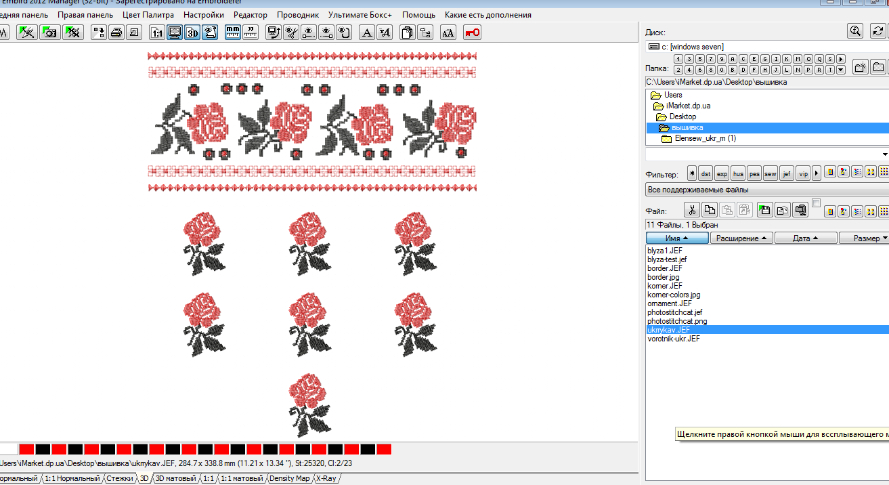The image size is (889, 485).
Task: Click the 'pes' filter button
Action: click(x=754, y=173)
